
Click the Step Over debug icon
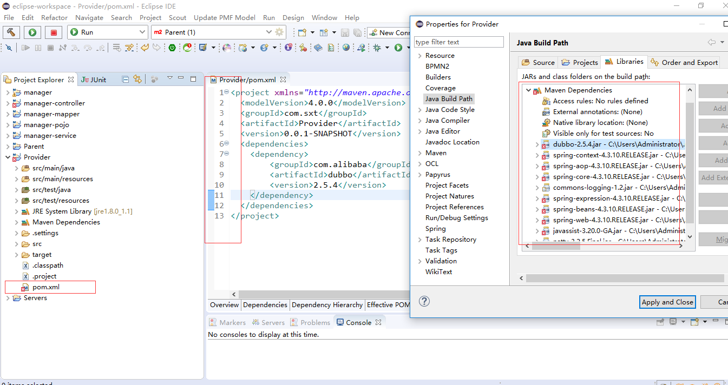[x=88, y=48]
